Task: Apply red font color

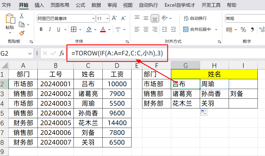Action: (103, 29)
